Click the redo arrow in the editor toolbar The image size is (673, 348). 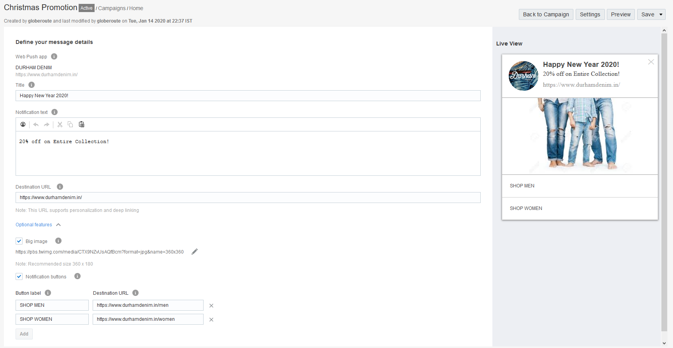[x=47, y=124]
